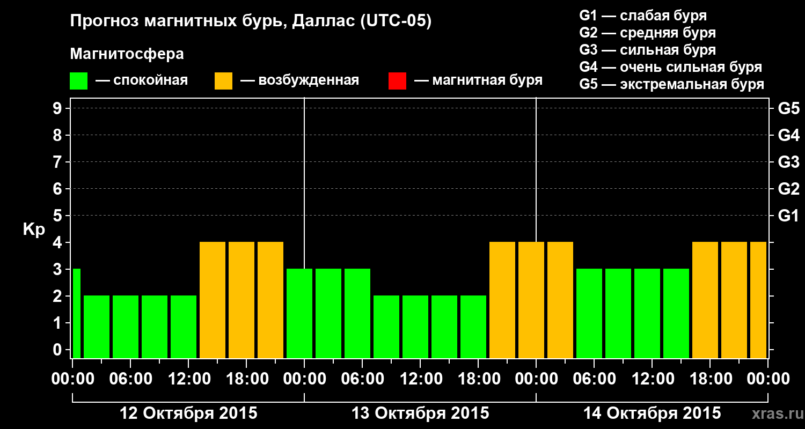Click the G5 label on the right axis
Viewport: 805px width, 429px height.
pyautogui.click(x=788, y=108)
